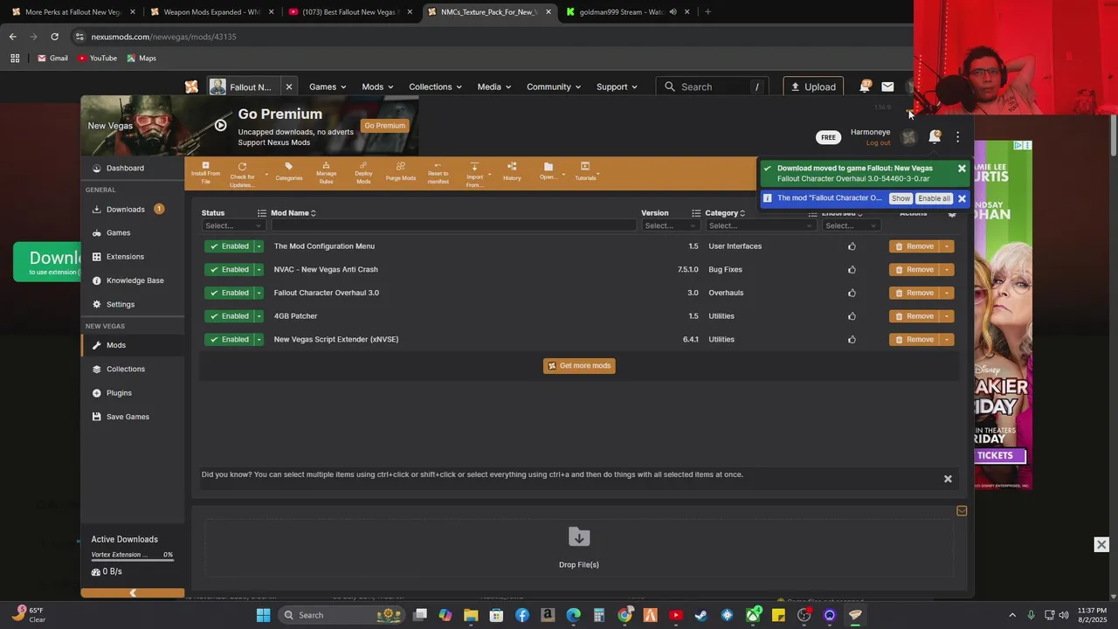Click the Nexus Mods Search box
This screenshot has width=1118, height=629.
click(x=713, y=86)
